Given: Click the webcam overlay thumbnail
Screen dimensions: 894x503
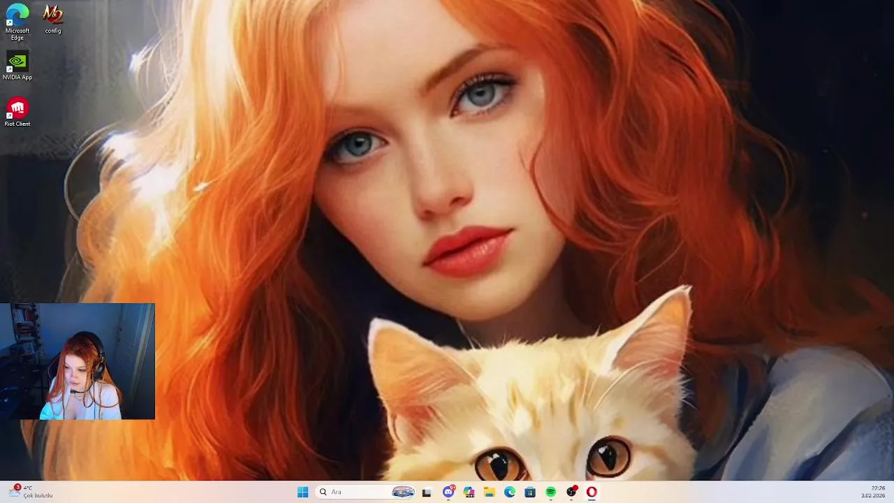Looking at the screenshot, I should (x=78, y=361).
